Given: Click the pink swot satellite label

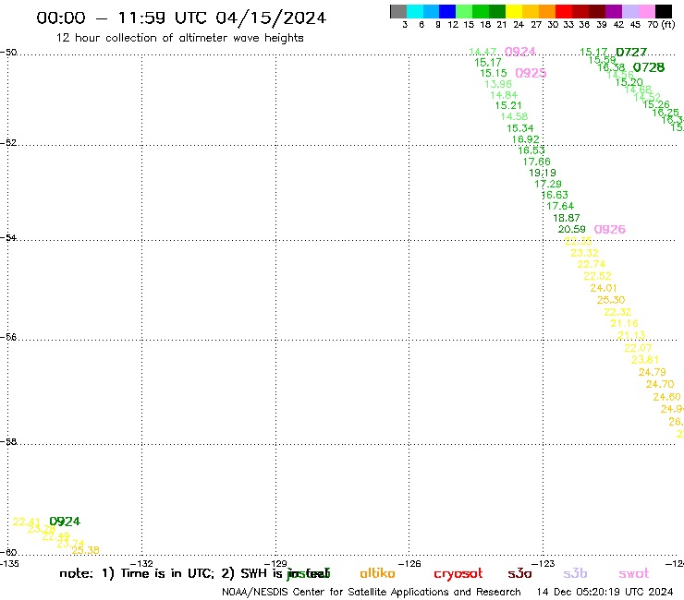Looking at the screenshot, I should pos(634,573).
